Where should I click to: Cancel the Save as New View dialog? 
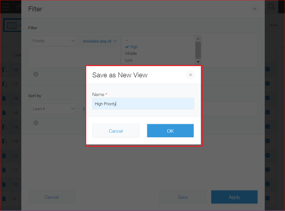(x=116, y=131)
